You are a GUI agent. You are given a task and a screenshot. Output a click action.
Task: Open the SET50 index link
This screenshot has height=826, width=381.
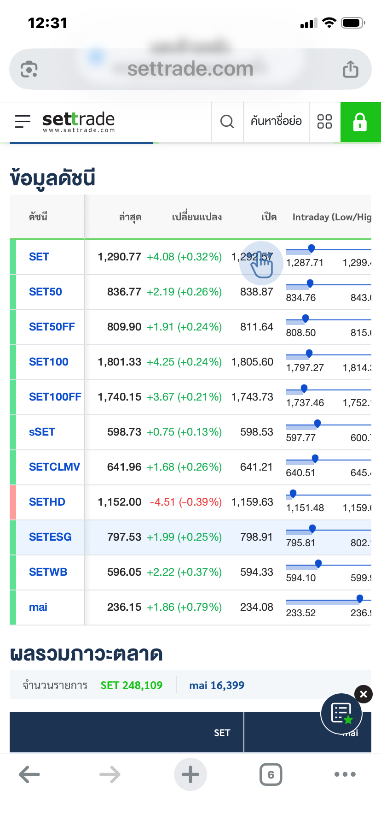pyautogui.click(x=46, y=292)
